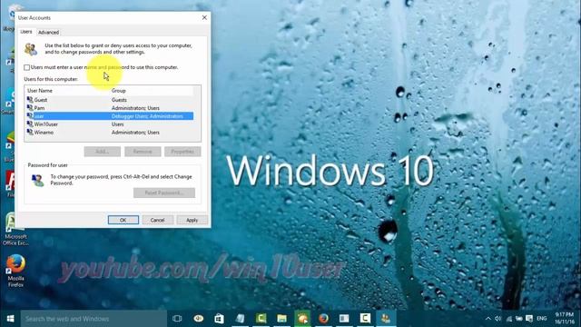Confirm with the OK button

(x=123, y=220)
